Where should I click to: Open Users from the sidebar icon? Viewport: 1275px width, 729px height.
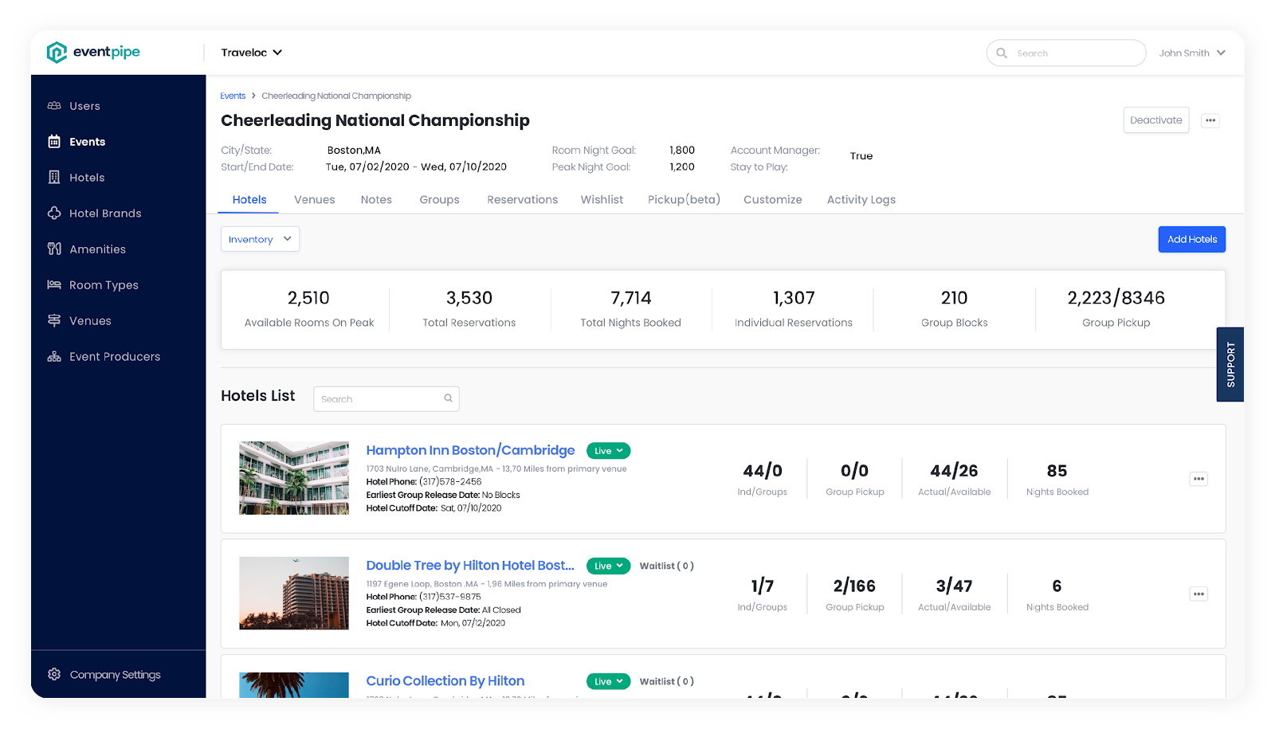click(54, 106)
